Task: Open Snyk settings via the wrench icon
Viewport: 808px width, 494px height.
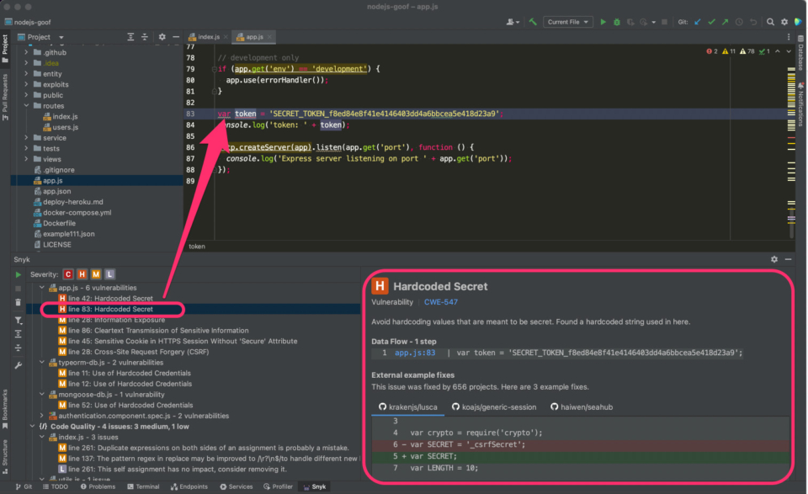Action: point(18,365)
